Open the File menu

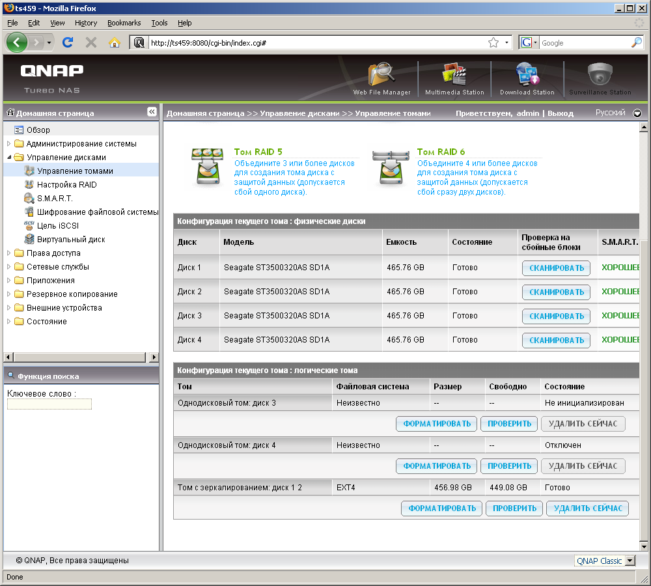(x=12, y=23)
